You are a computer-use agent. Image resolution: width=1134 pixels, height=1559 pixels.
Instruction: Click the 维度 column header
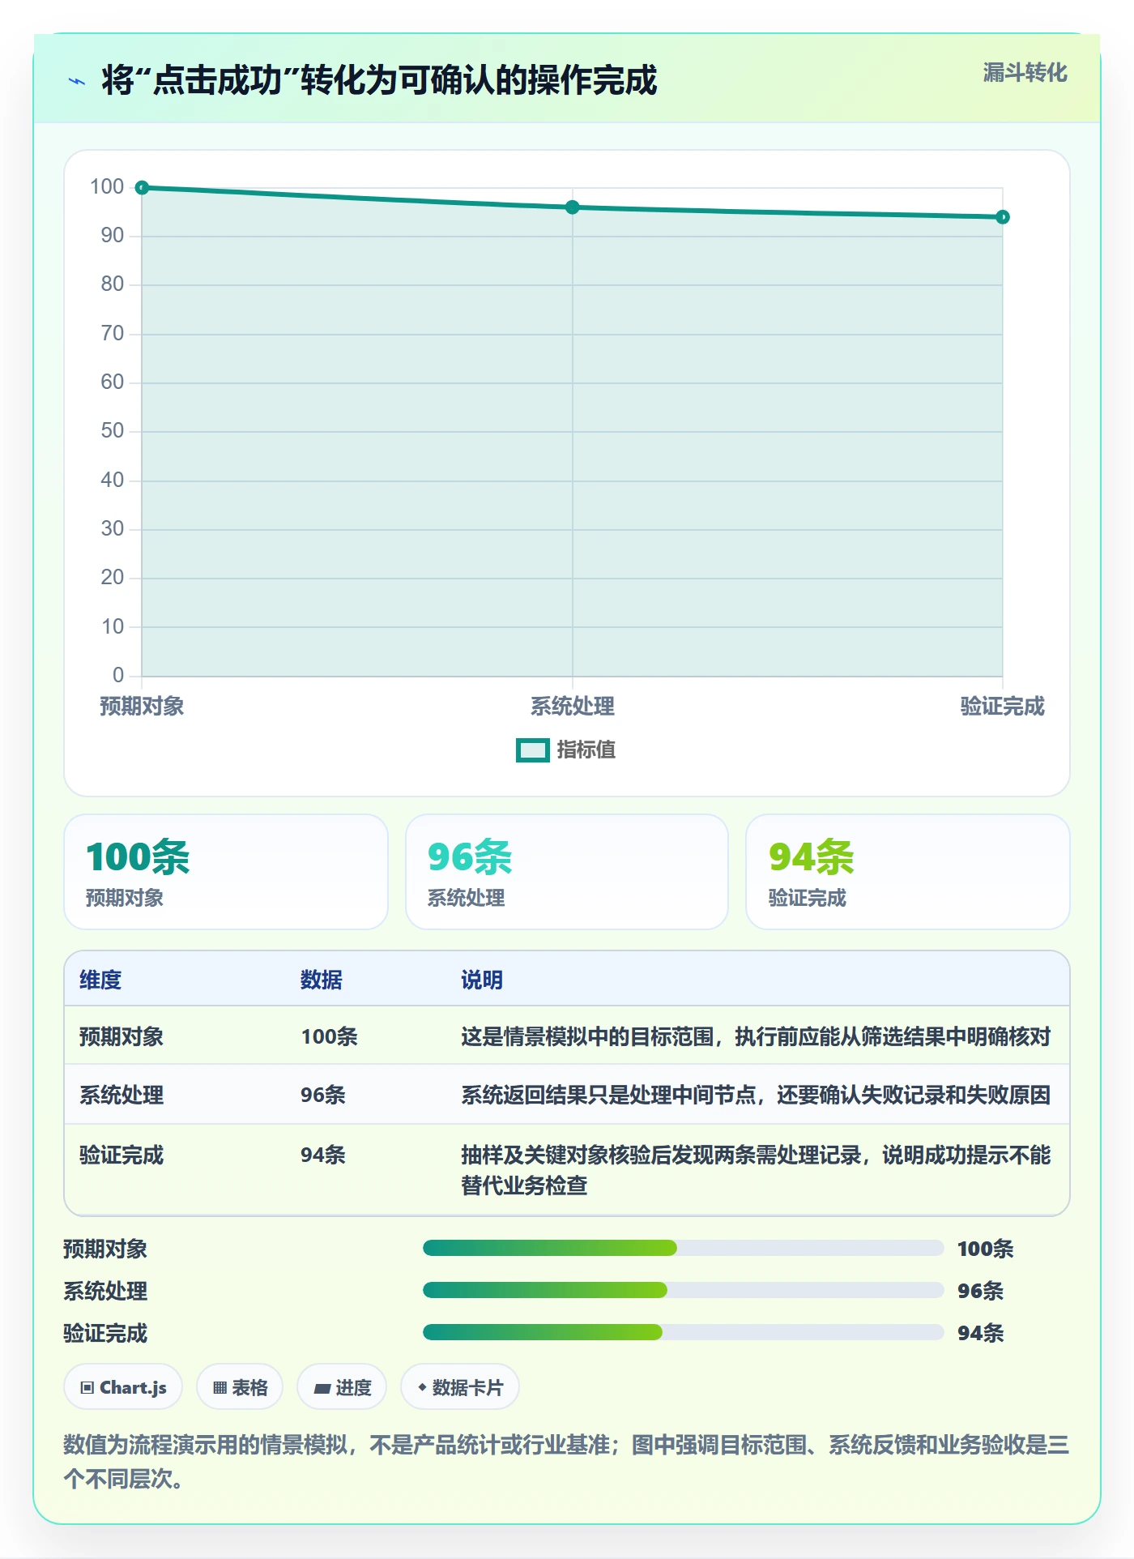coord(100,980)
